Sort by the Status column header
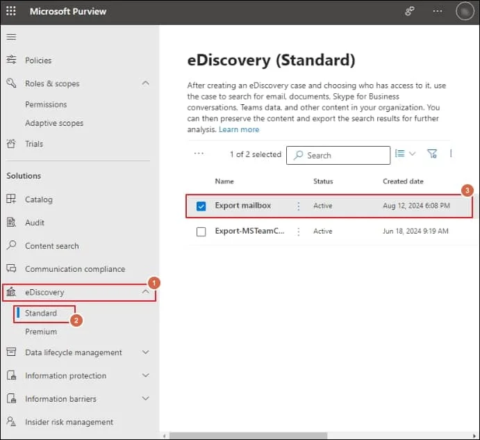 pyautogui.click(x=323, y=181)
